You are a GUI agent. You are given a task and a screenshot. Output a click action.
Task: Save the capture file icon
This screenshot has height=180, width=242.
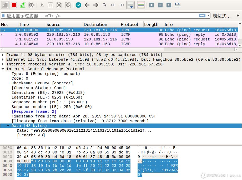pyautogui.click(x=50, y=5)
